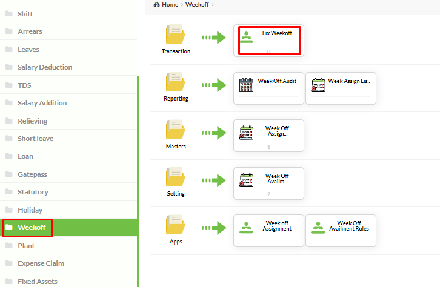This screenshot has width=440, height=287.
Task: Click the folder icon beside Weekoff
Action: pos(9,227)
